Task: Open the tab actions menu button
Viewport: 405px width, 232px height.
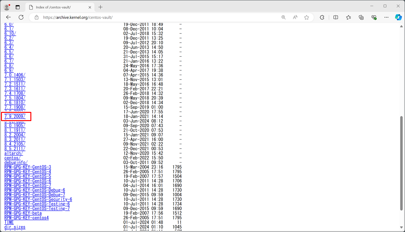Action: pos(18,7)
